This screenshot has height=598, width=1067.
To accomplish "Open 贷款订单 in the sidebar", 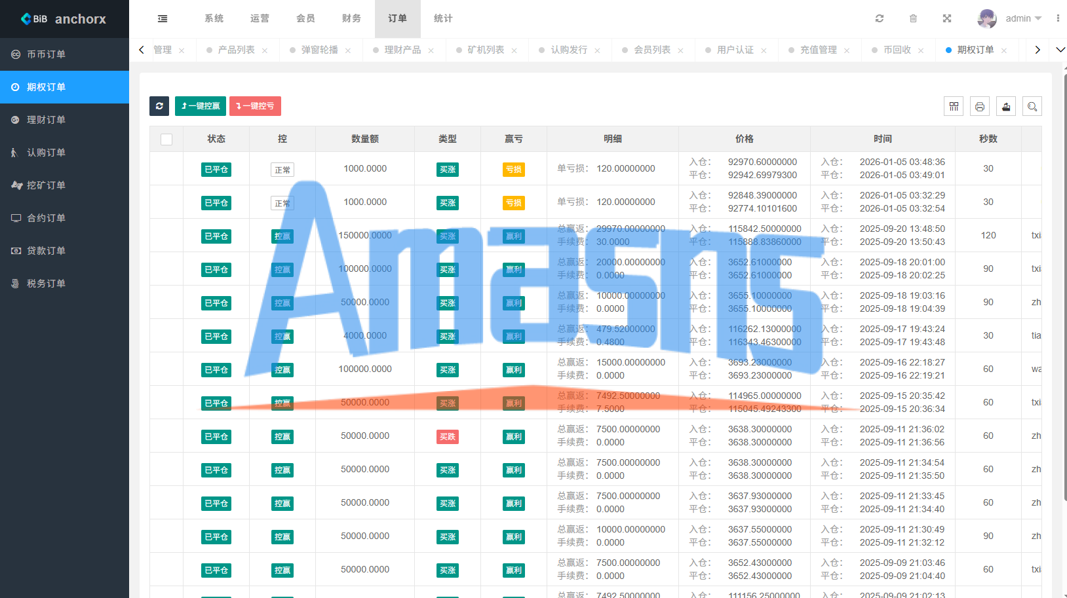I will (64, 251).
